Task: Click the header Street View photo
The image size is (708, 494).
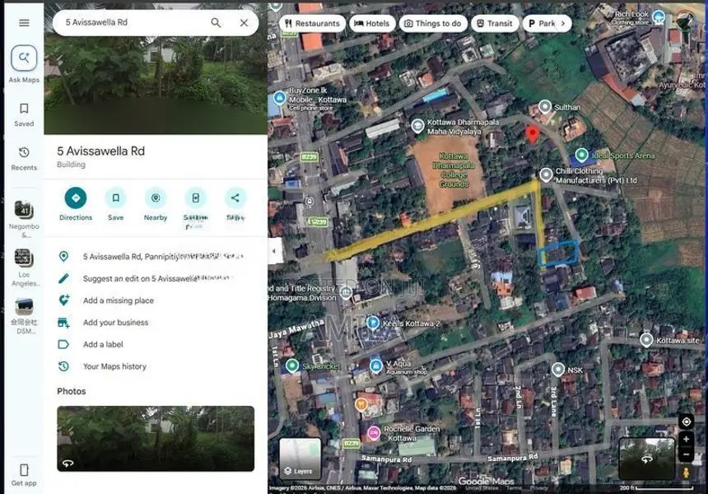Action: (x=156, y=86)
